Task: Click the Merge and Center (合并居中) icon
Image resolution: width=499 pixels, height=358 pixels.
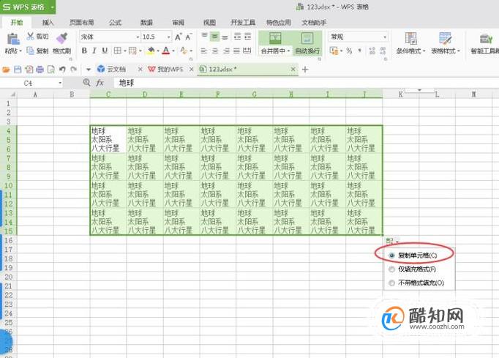Action: click(275, 38)
